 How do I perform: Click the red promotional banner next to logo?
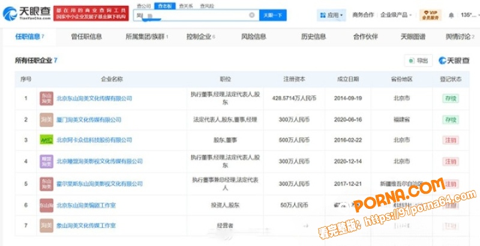[91, 13]
